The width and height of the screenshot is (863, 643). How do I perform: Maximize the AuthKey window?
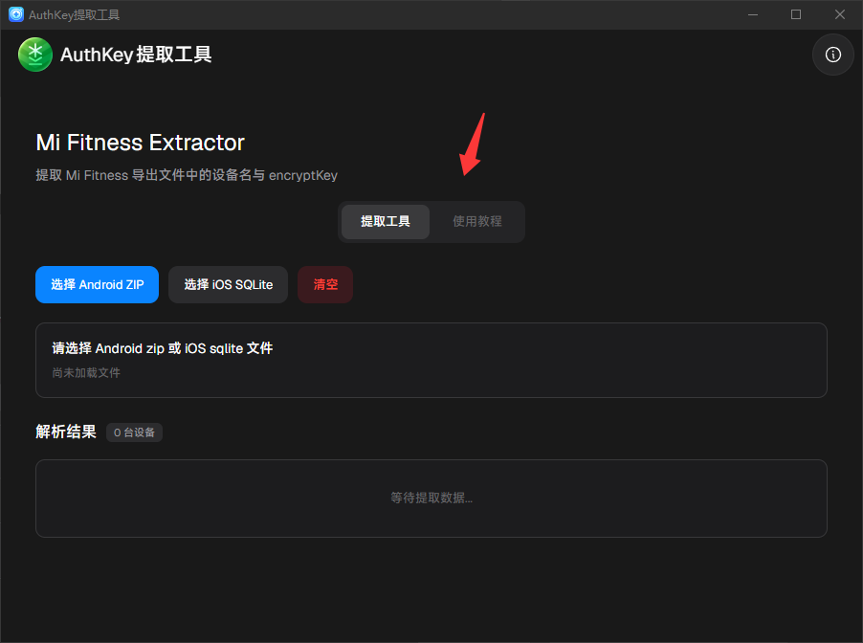coord(796,14)
